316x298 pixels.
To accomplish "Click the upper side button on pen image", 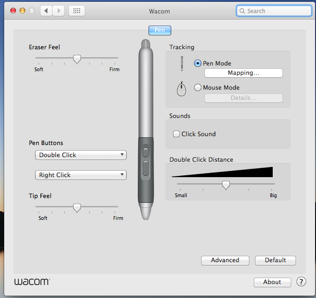I will (x=146, y=152).
